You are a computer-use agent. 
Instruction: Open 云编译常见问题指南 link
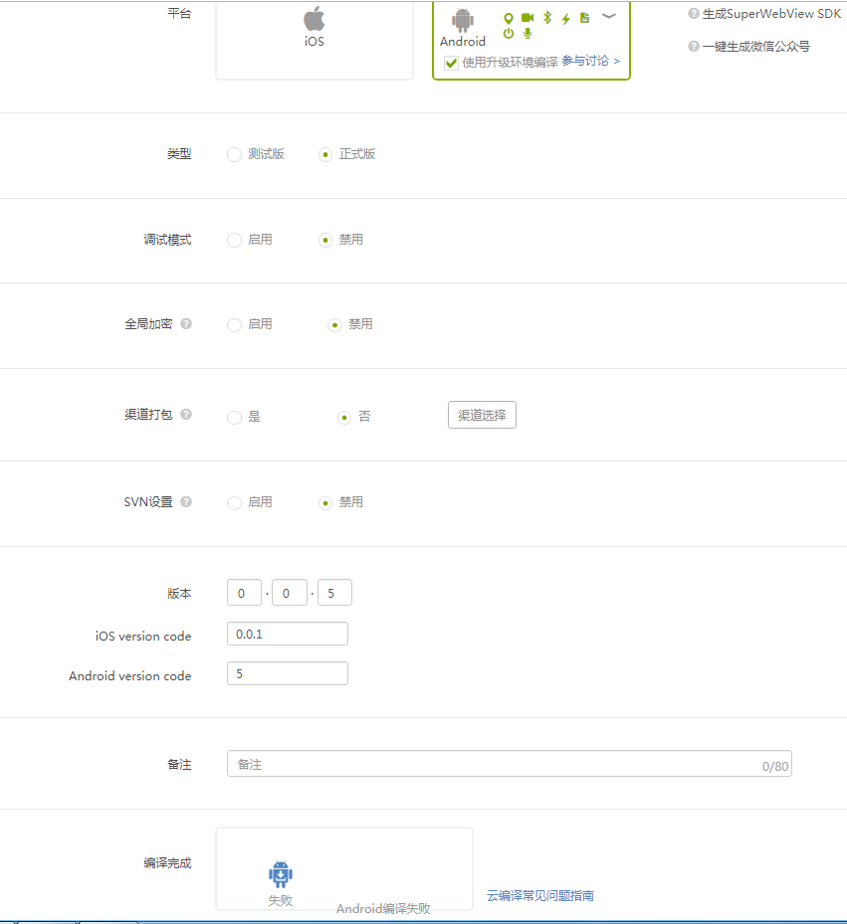click(540, 895)
